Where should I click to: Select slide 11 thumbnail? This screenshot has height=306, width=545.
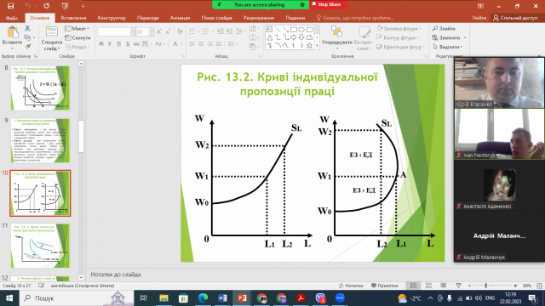click(40, 246)
